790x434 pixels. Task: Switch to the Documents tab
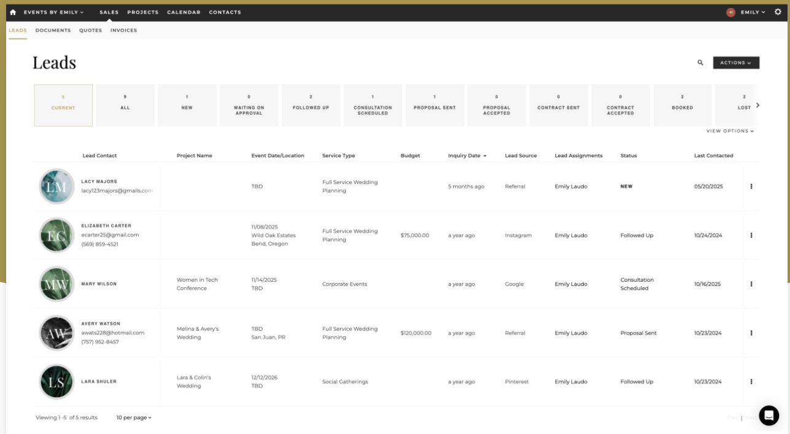pyautogui.click(x=53, y=30)
